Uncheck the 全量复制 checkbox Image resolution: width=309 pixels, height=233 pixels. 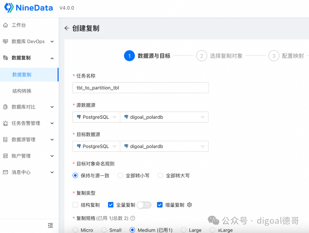point(111,205)
